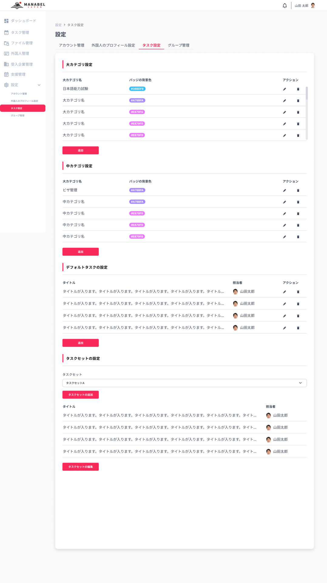Delete the 日本語能力試験 category via trash icon
The width and height of the screenshot is (327, 583).
click(x=298, y=89)
